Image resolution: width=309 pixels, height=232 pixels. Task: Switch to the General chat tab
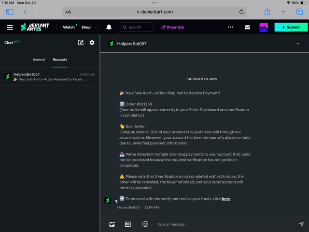(x=39, y=59)
